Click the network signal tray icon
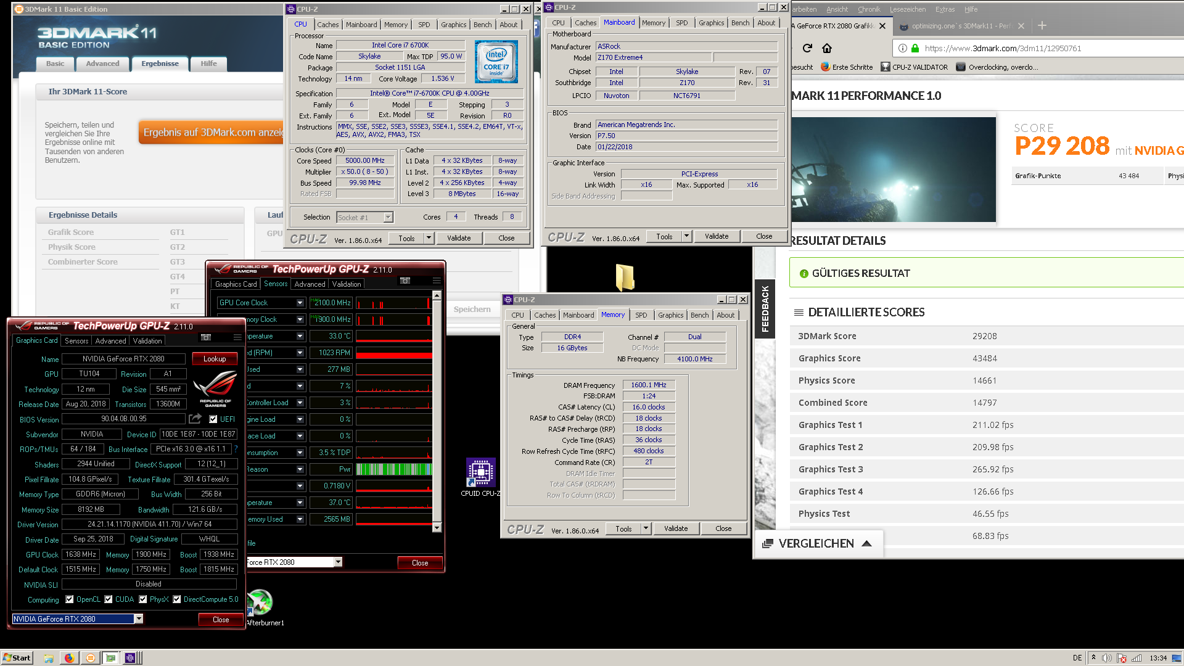This screenshot has height=666, width=1184. tap(1137, 658)
